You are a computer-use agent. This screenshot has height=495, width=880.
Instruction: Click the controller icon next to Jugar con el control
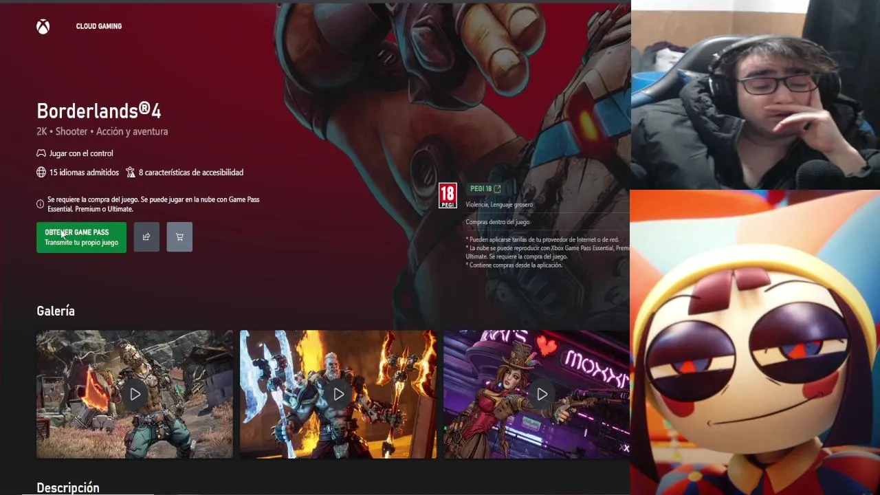point(41,153)
